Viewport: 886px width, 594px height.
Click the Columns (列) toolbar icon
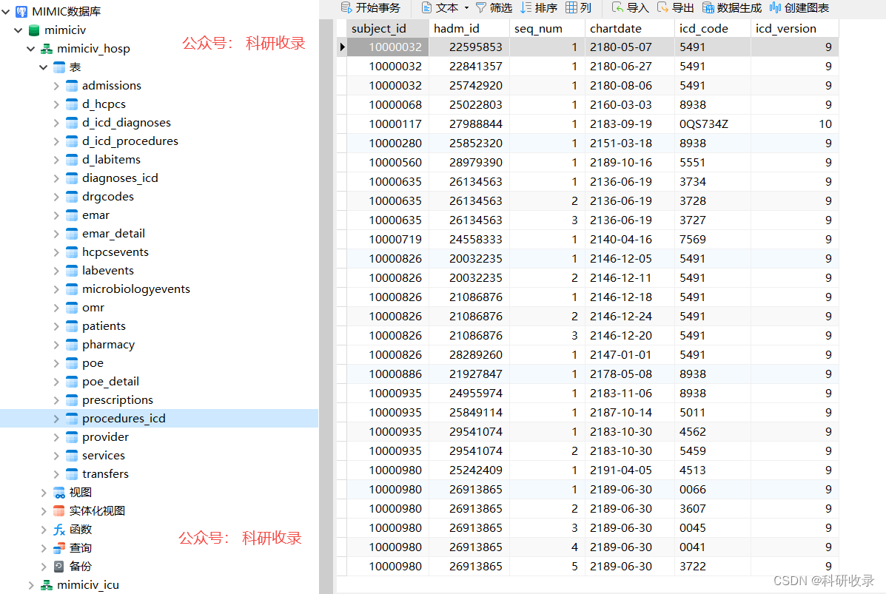tap(571, 7)
